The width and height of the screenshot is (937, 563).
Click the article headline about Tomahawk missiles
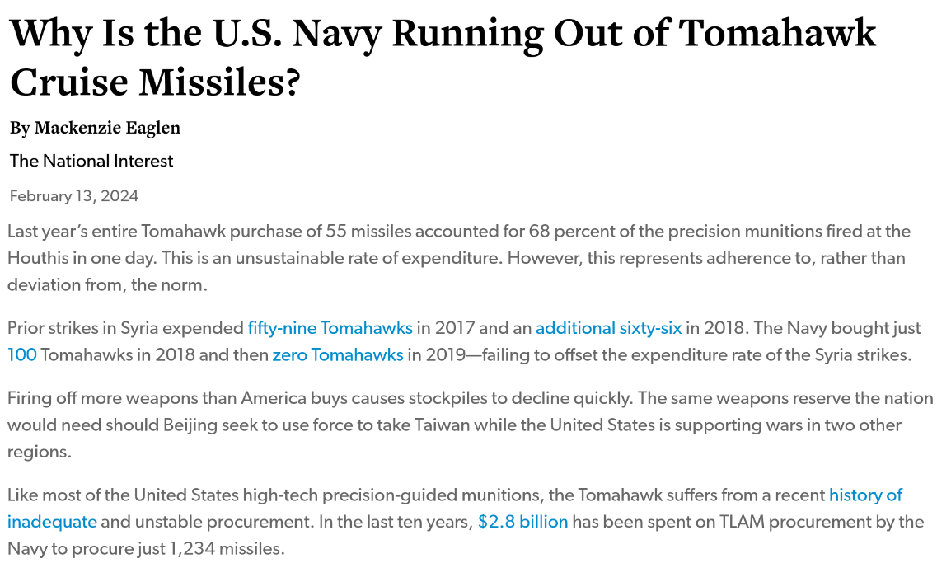[x=442, y=58]
